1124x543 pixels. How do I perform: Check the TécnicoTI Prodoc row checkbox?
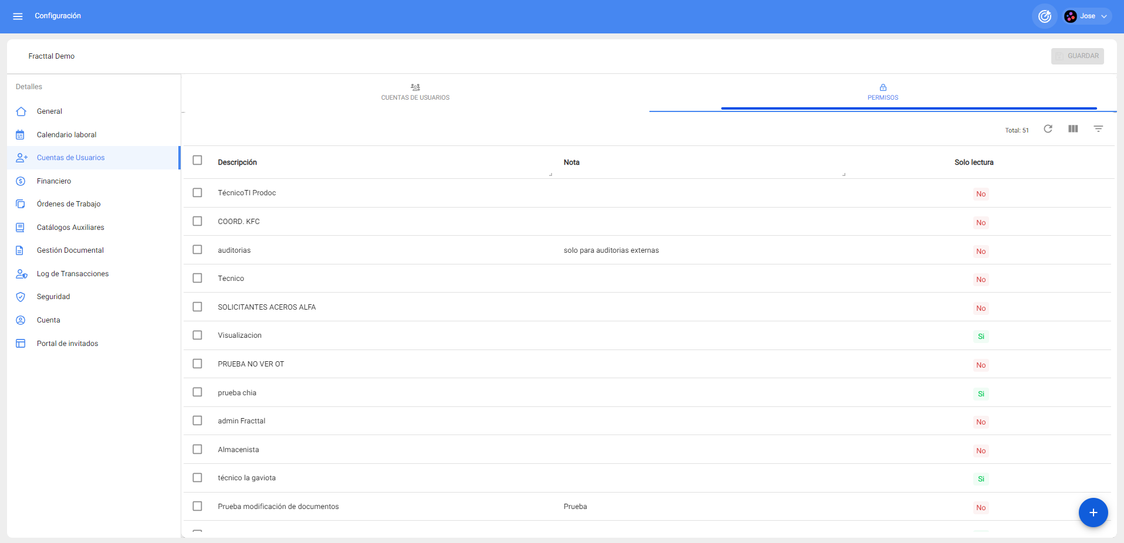(197, 193)
